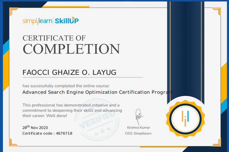Click the SkillUP logo

pos(66,21)
